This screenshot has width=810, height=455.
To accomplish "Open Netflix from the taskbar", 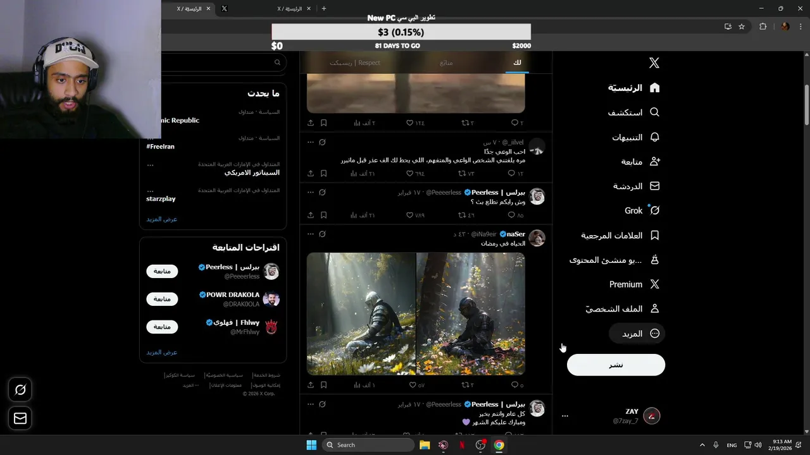I will point(462,445).
